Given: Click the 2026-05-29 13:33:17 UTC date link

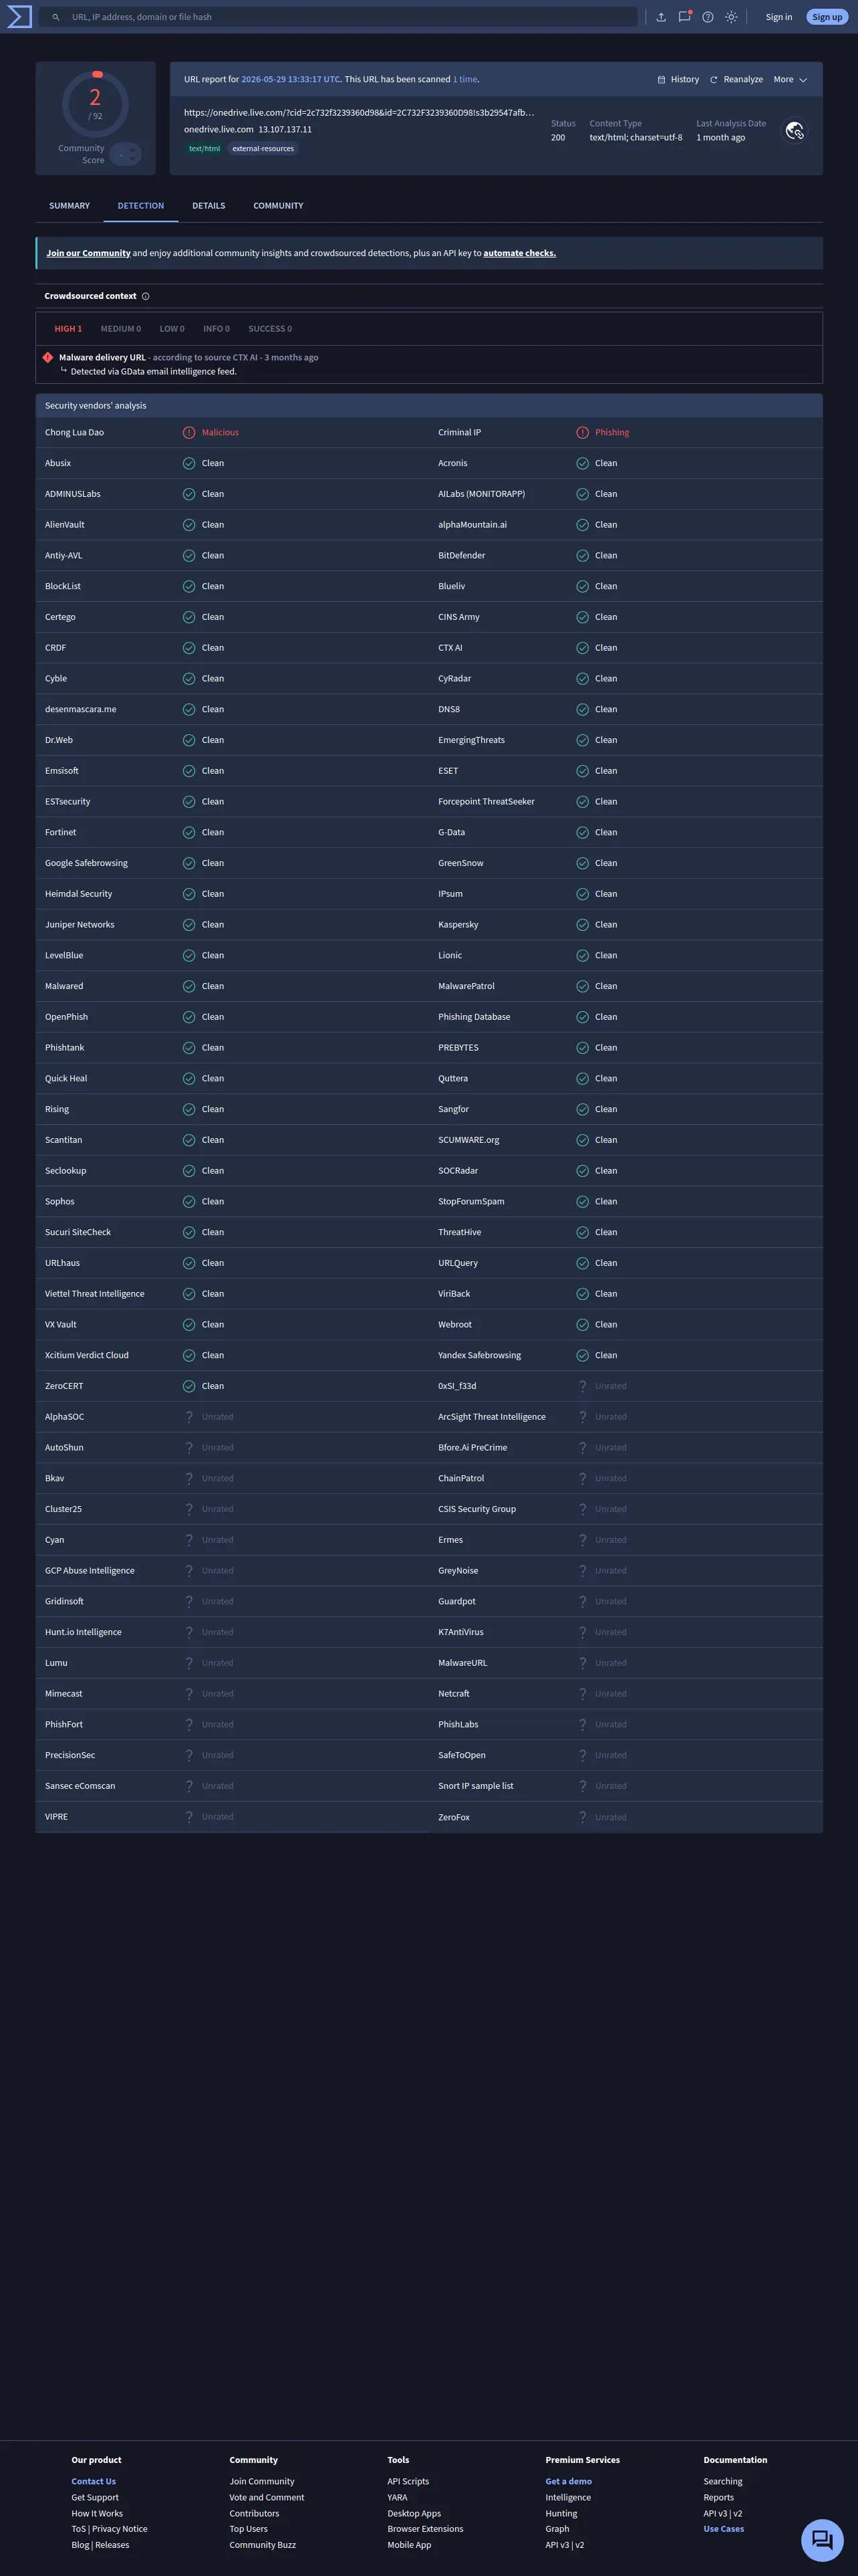Looking at the screenshot, I should pyautogui.click(x=291, y=80).
